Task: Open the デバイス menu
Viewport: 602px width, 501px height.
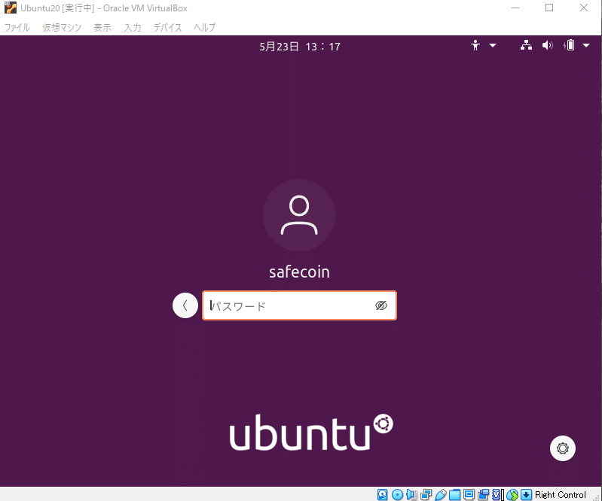Action: [x=168, y=28]
